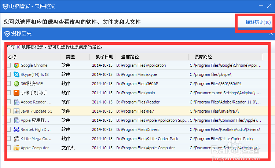The width and height of the screenshot is (275, 168).
Task: Click the Java 7 Update 51 icon
Action: click(x=16, y=111)
